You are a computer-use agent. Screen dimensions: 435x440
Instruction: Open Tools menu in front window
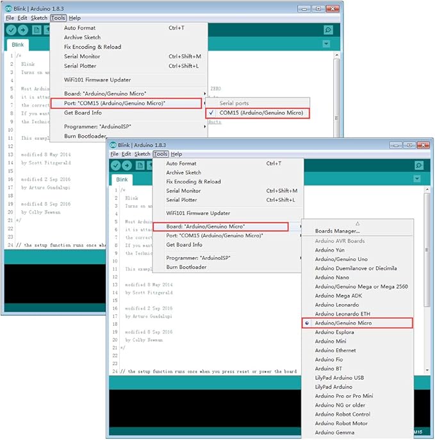(x=161, y=154)
